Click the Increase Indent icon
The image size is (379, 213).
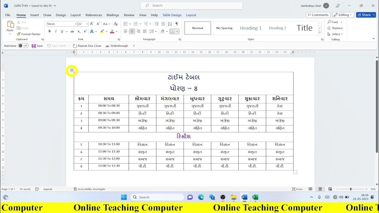coord(163,24)
